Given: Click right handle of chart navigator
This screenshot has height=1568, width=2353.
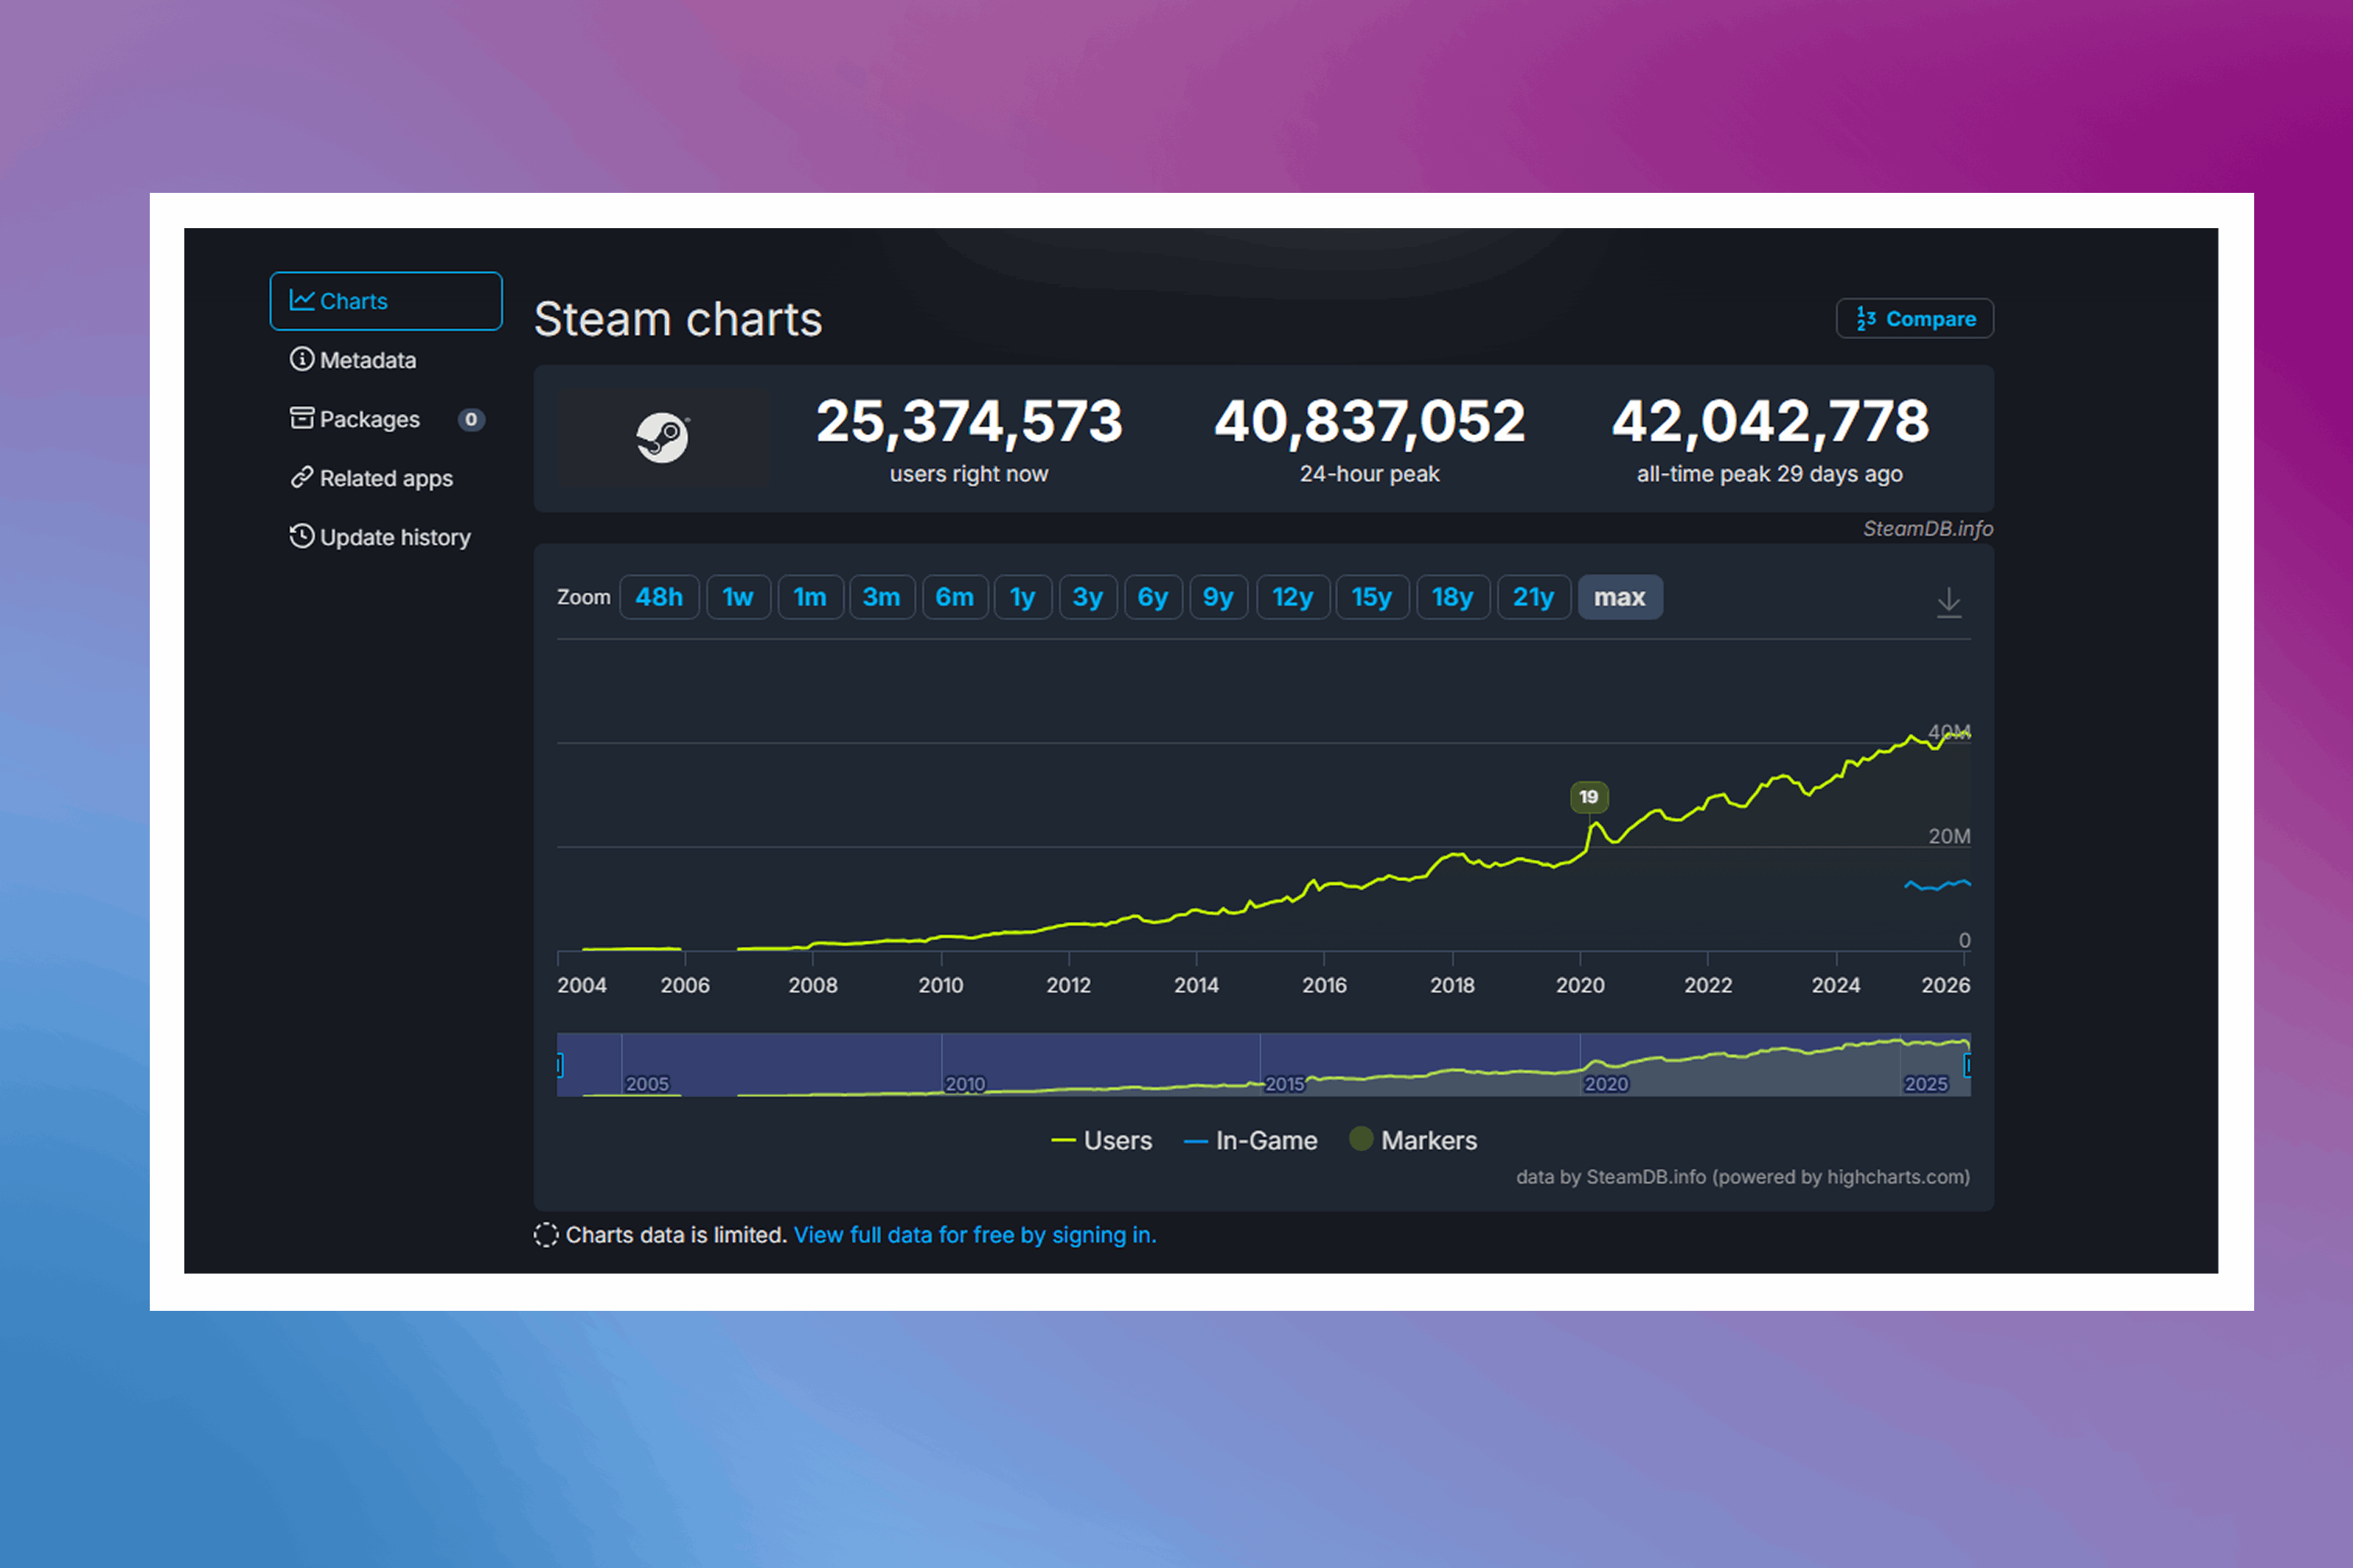Looking at the screenshot, I should (1968, 1065).
